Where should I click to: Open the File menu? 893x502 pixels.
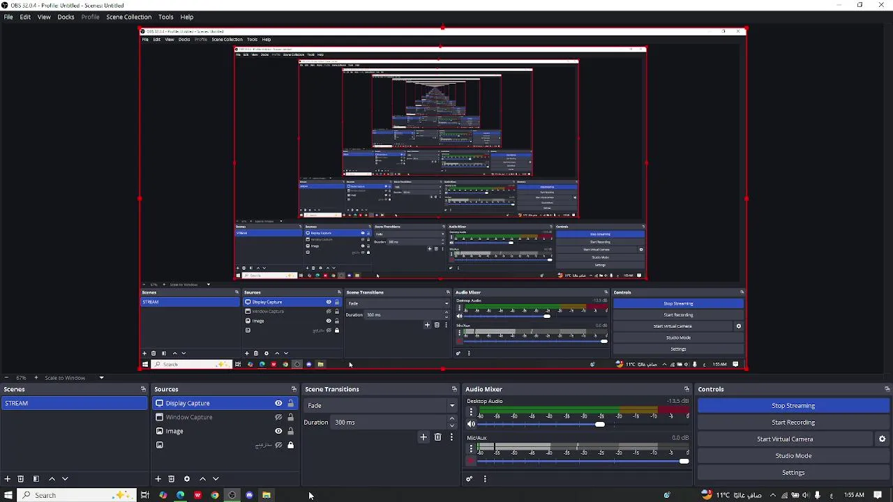(8, 17)
